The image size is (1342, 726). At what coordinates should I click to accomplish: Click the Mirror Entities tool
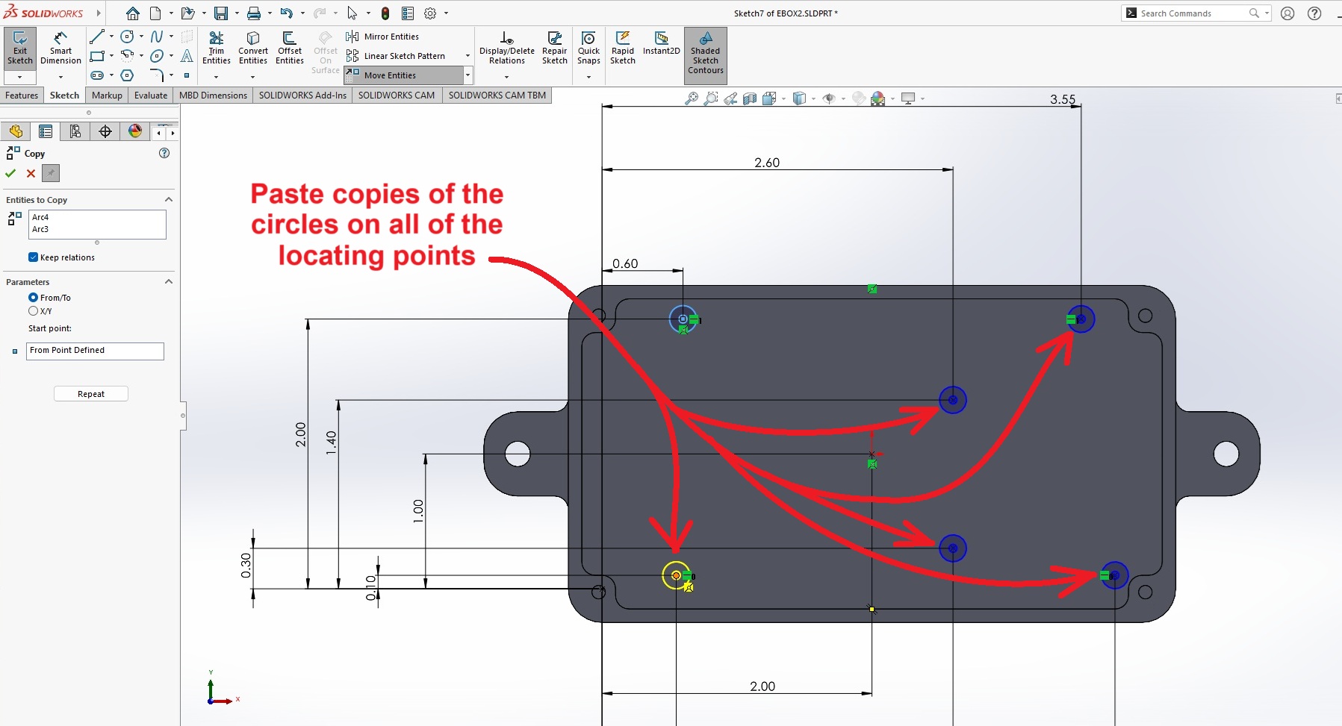pos(383,37)
